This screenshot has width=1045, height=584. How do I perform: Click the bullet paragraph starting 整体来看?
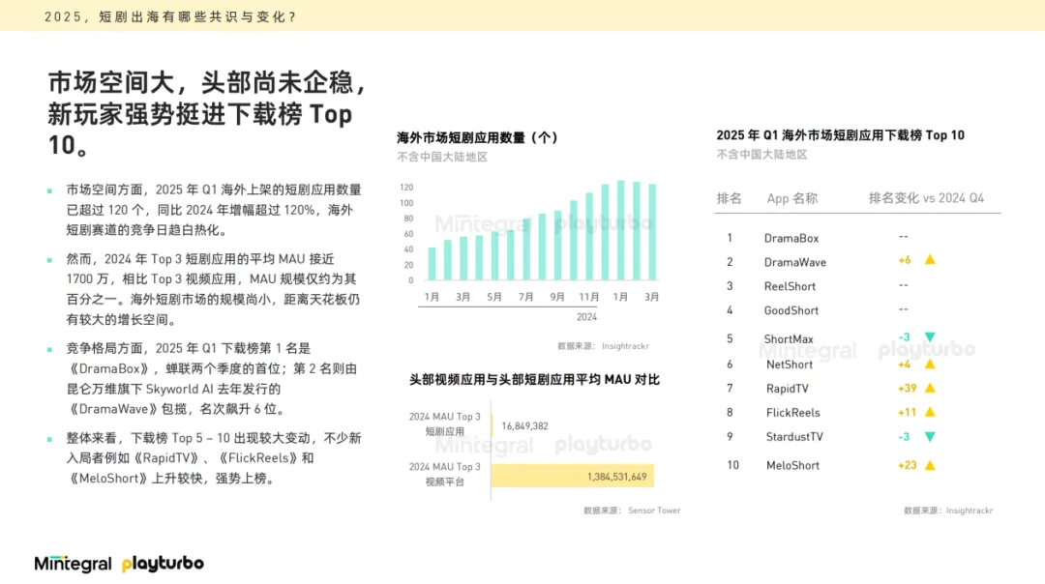(213, 458)
